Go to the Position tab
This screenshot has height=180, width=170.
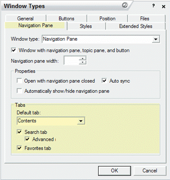(x=107, y=19)
